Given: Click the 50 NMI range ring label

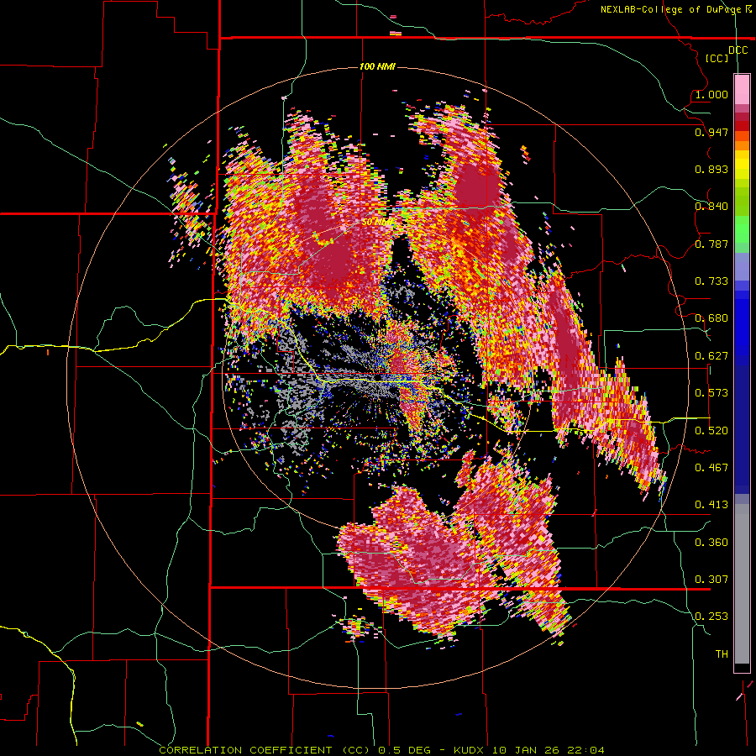Looking at the screenshot, I should (x=376, y=223).
